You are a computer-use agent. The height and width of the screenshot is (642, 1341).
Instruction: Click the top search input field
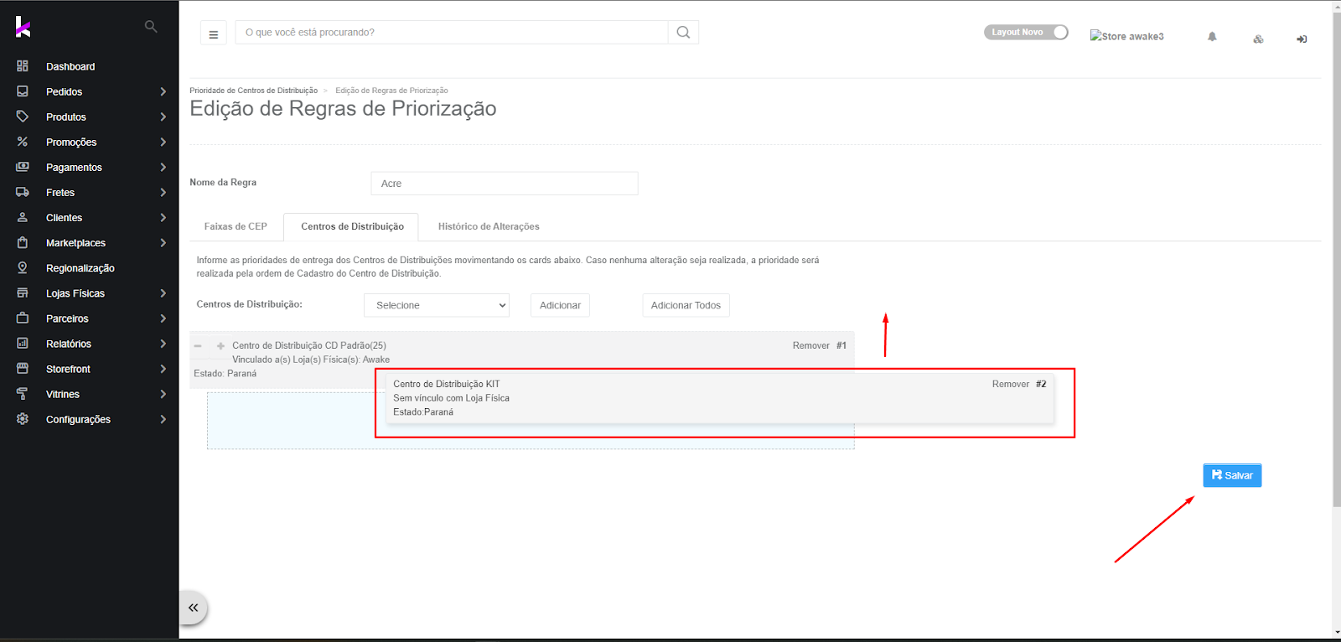point(452,32)
